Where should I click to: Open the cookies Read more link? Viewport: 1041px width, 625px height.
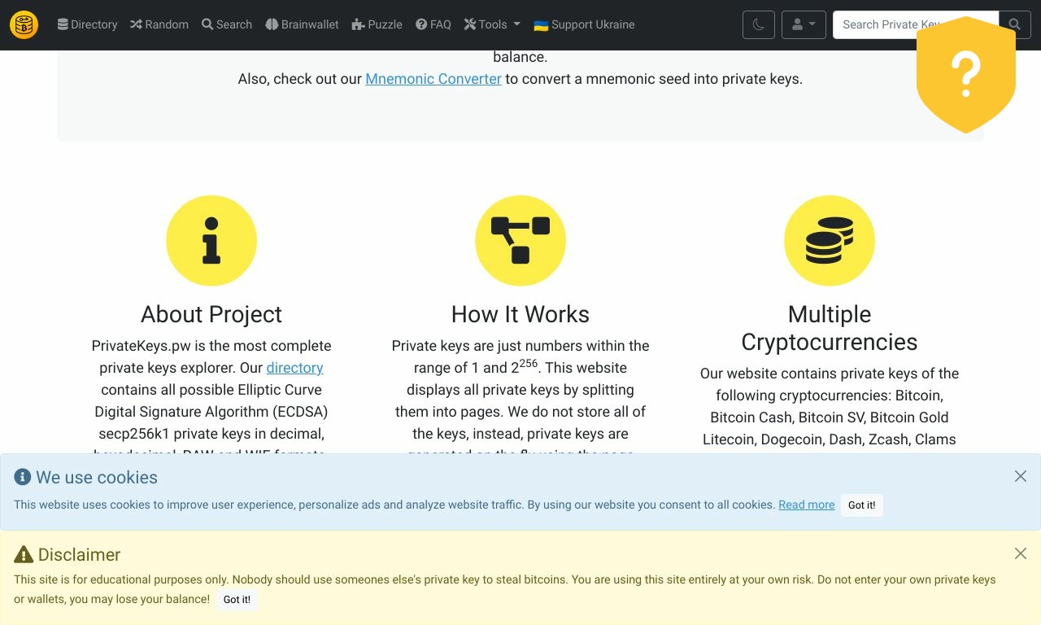(x=807, y=505)
